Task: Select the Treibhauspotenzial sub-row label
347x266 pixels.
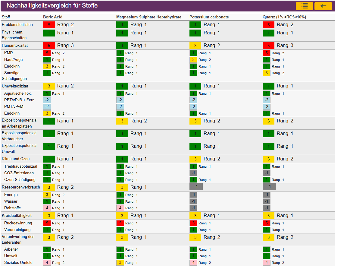Action: point(20,166)
